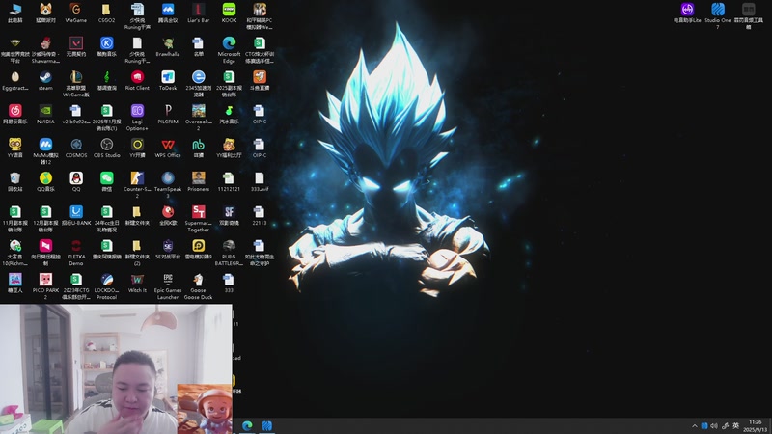Image resolution: width=772 pixels, height=434 pixels.
Task: Open the Eggstract game shortcut
Action: click(x=14, y=81)
